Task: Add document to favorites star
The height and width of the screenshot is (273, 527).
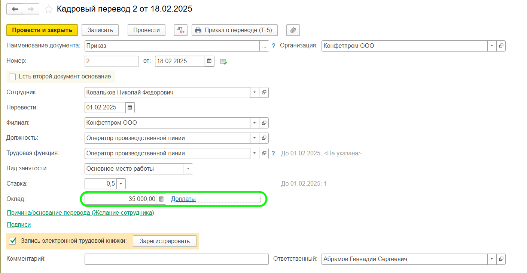Action: pos(48,9)
